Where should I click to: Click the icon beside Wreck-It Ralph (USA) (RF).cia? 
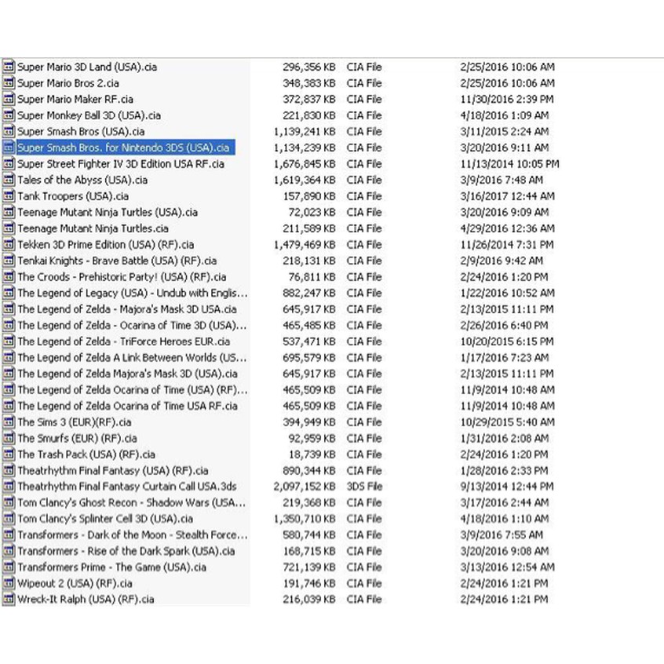coord(9,600)
